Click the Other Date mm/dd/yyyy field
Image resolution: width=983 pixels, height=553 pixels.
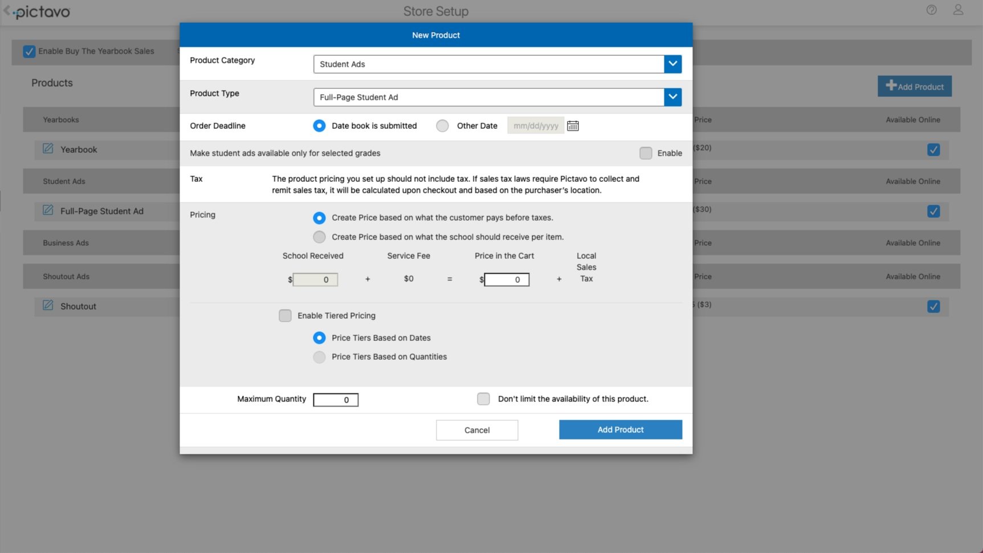point(536,126)
